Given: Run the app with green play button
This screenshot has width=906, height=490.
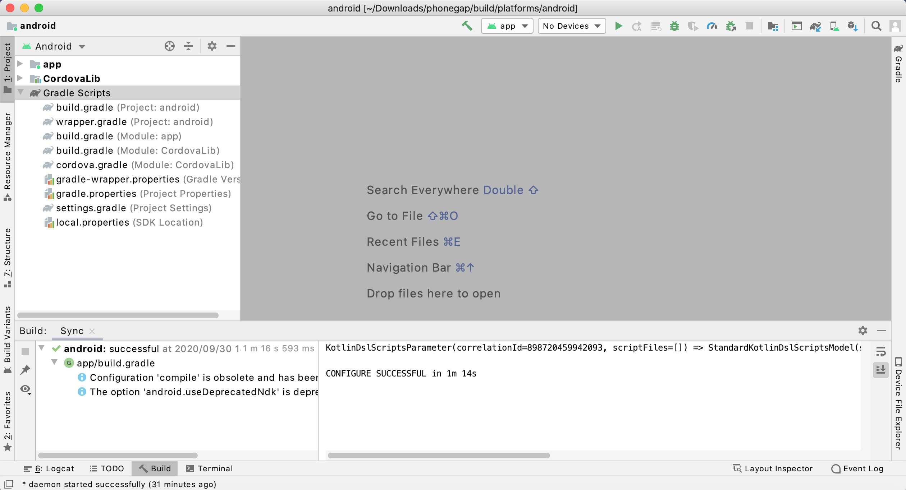Looking at the screenshot, I should tap(618, 26).
